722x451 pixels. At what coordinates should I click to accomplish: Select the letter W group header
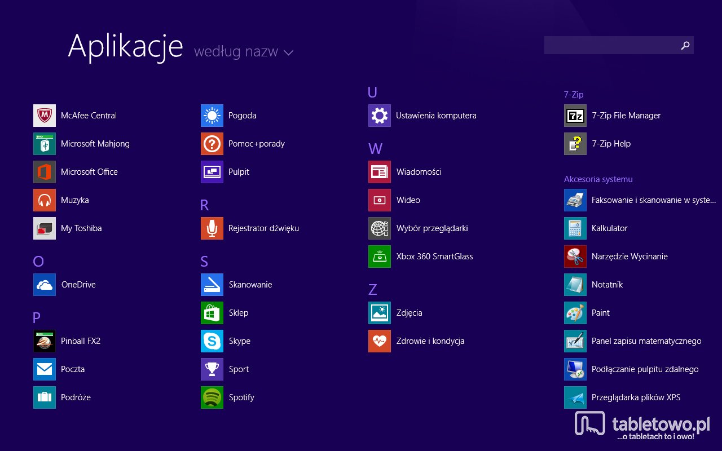[375, 148]
